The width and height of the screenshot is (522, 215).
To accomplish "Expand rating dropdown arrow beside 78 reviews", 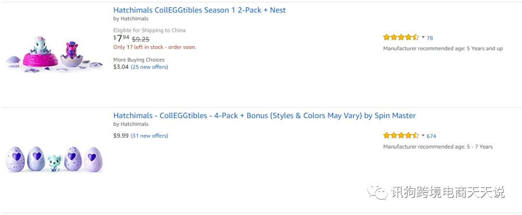I will coord(423,37).
